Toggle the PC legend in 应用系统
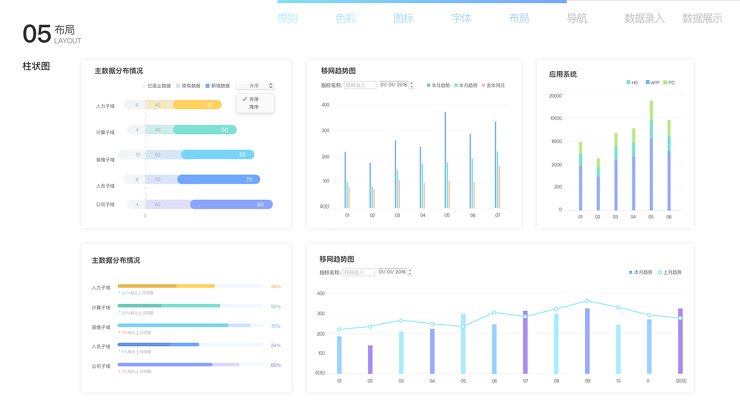Image resolution: width=740 pixels, height=416 pixels. (x=669, y=83)
